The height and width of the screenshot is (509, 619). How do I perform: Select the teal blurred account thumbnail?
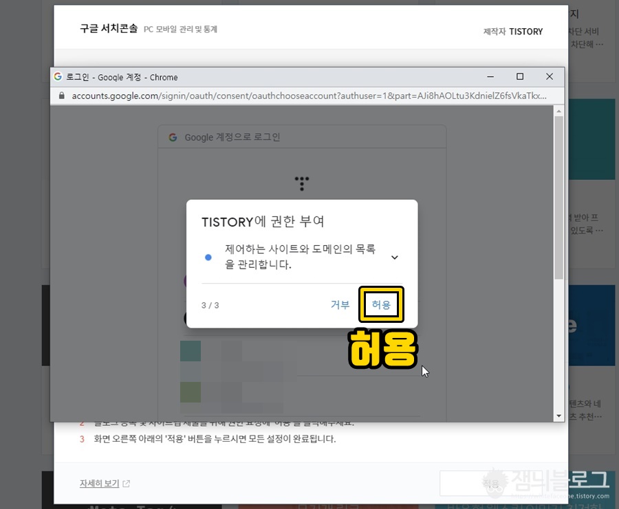[191, 351]
